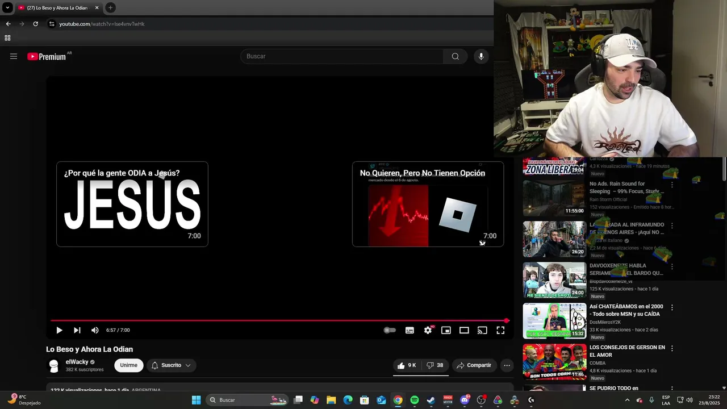This screenshot has height=409, width=727.
Task: Click the taskbar Buscar search box
Action: click(247, 400)
